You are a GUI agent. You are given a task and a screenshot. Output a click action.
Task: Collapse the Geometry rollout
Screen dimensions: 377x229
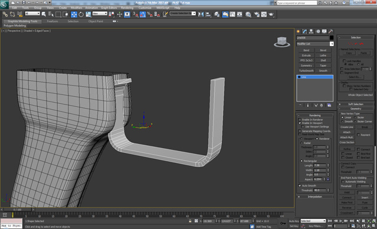356,109
